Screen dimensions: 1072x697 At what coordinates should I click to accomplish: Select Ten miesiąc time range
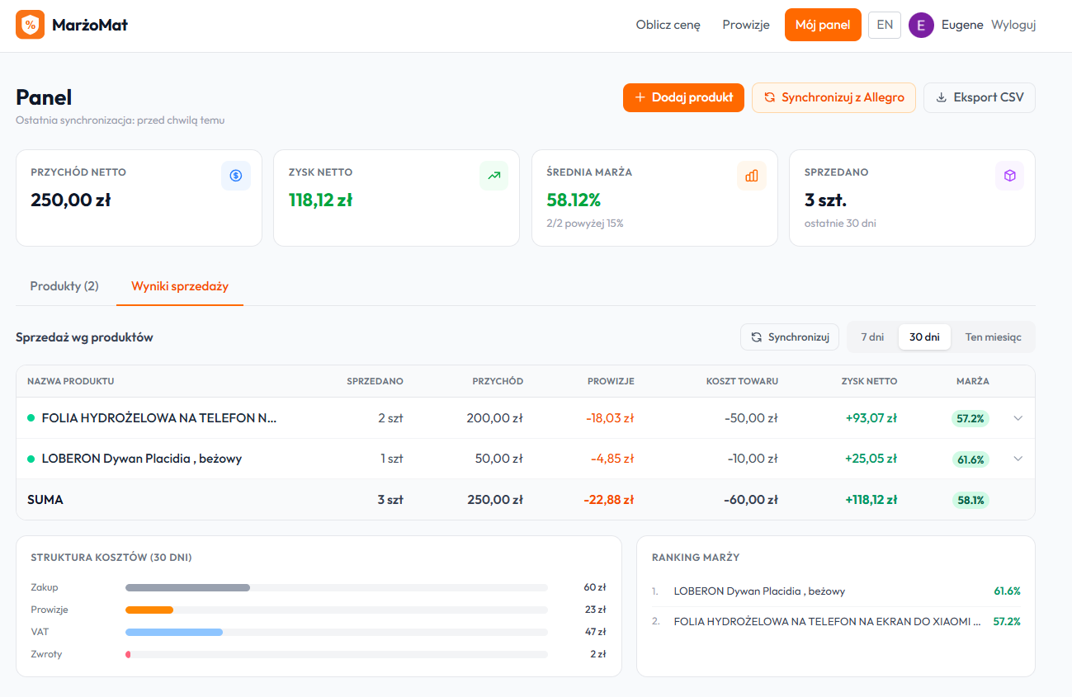993,337
